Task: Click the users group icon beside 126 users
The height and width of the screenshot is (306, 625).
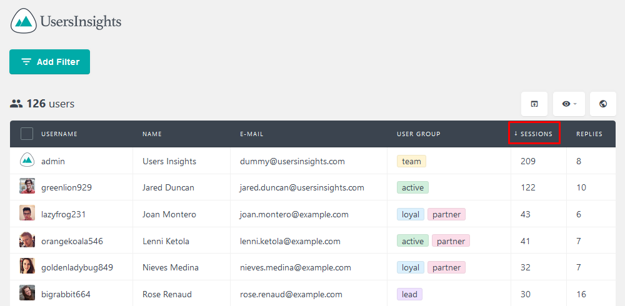Action: click(x=16, y=104)
